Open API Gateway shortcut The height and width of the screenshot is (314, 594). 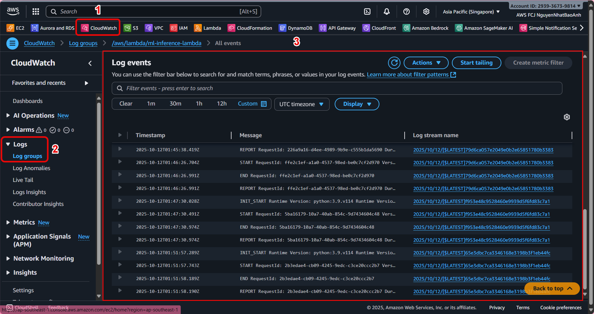point(338,28)
